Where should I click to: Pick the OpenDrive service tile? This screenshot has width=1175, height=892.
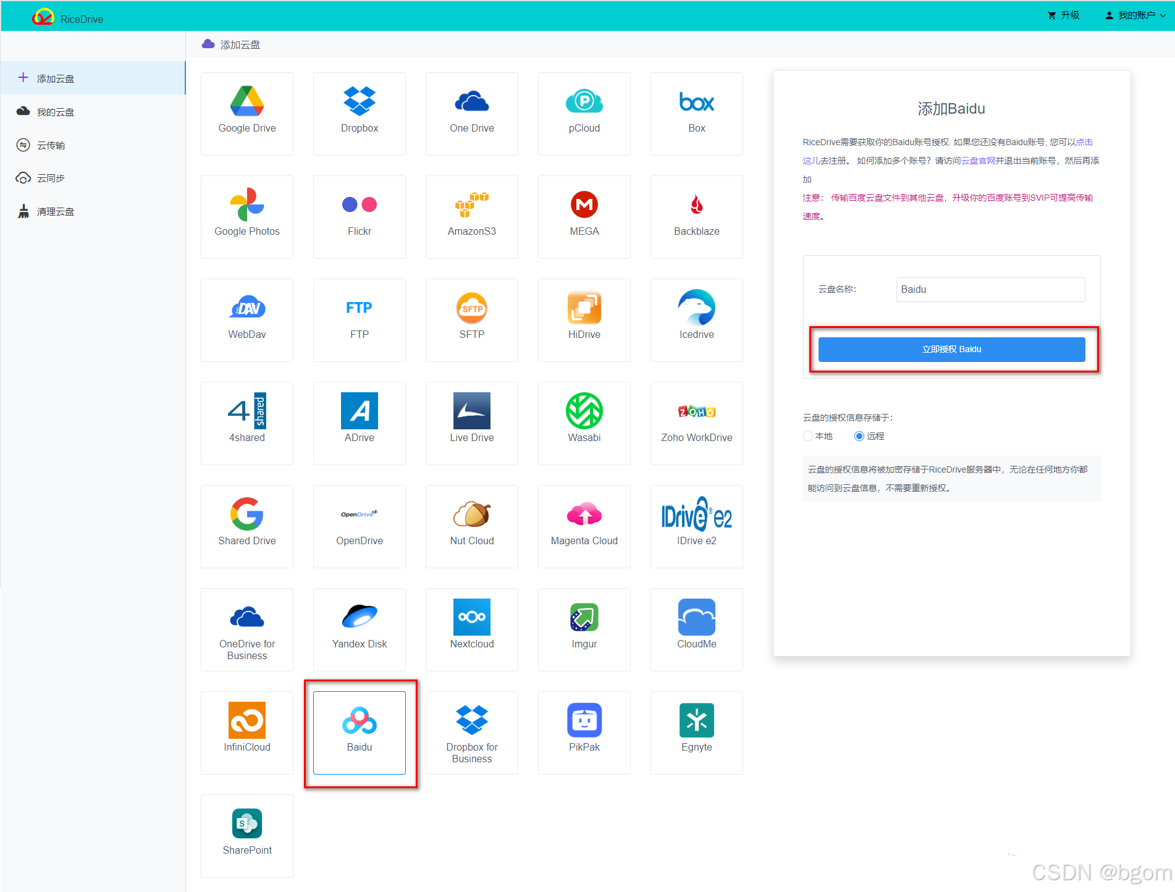(360, 526)
